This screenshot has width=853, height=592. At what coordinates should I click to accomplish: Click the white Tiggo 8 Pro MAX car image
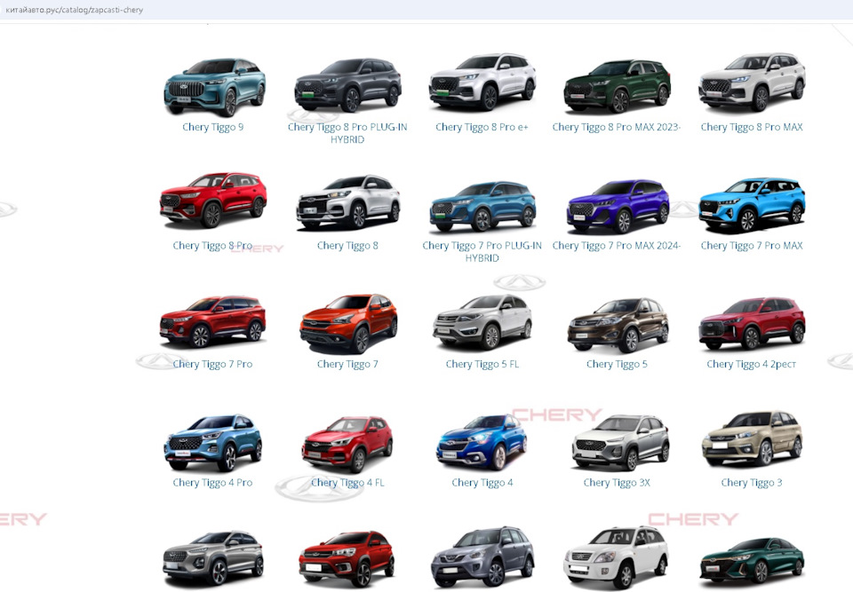point(752,82)
